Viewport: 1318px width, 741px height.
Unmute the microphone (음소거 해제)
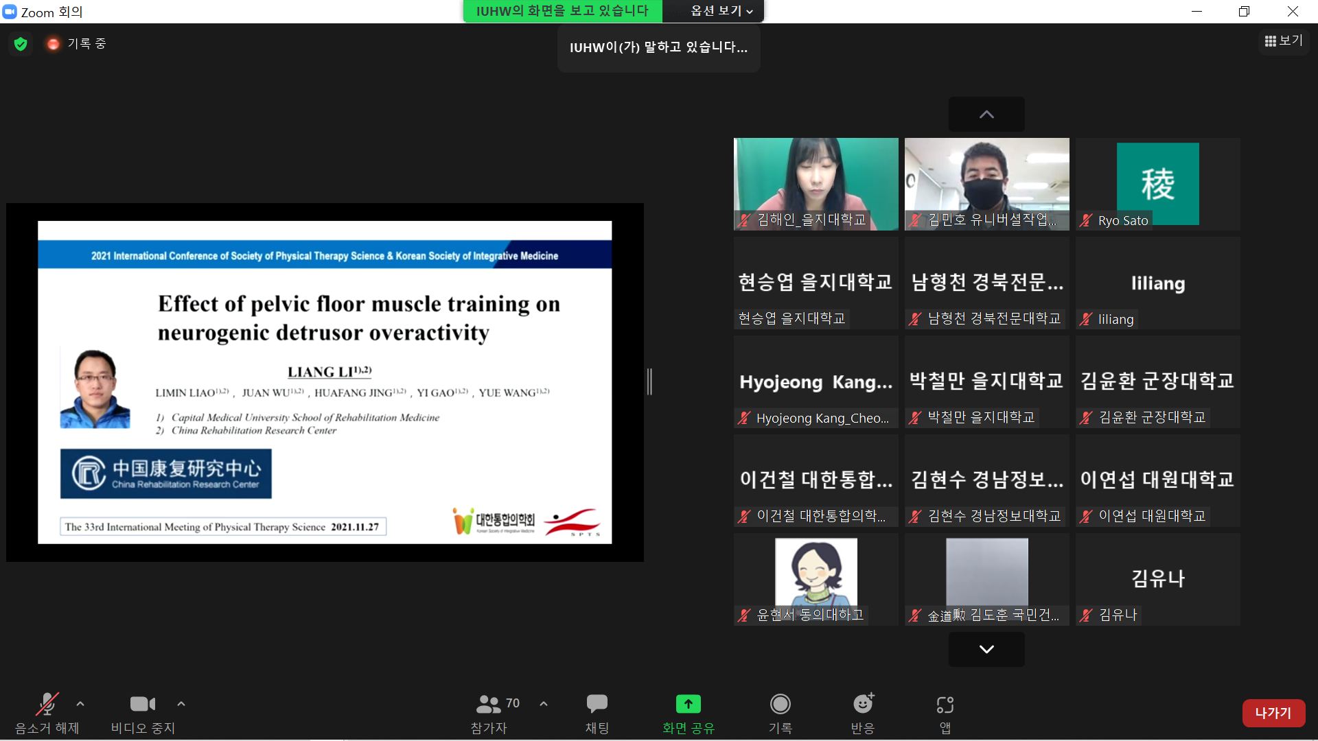click(47, 705)
